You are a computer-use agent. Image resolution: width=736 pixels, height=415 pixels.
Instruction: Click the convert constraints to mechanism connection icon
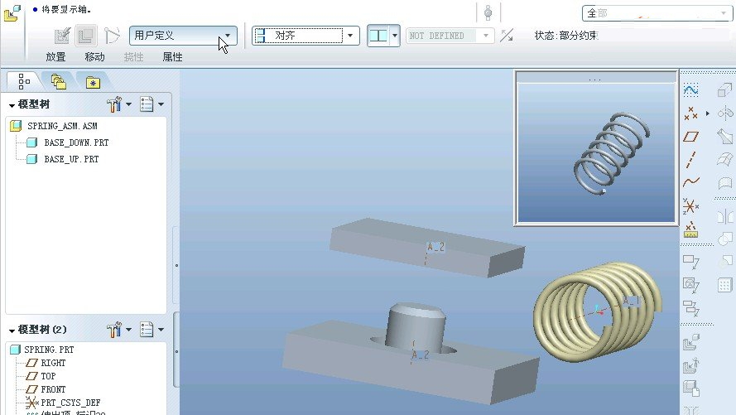point(113,36)
